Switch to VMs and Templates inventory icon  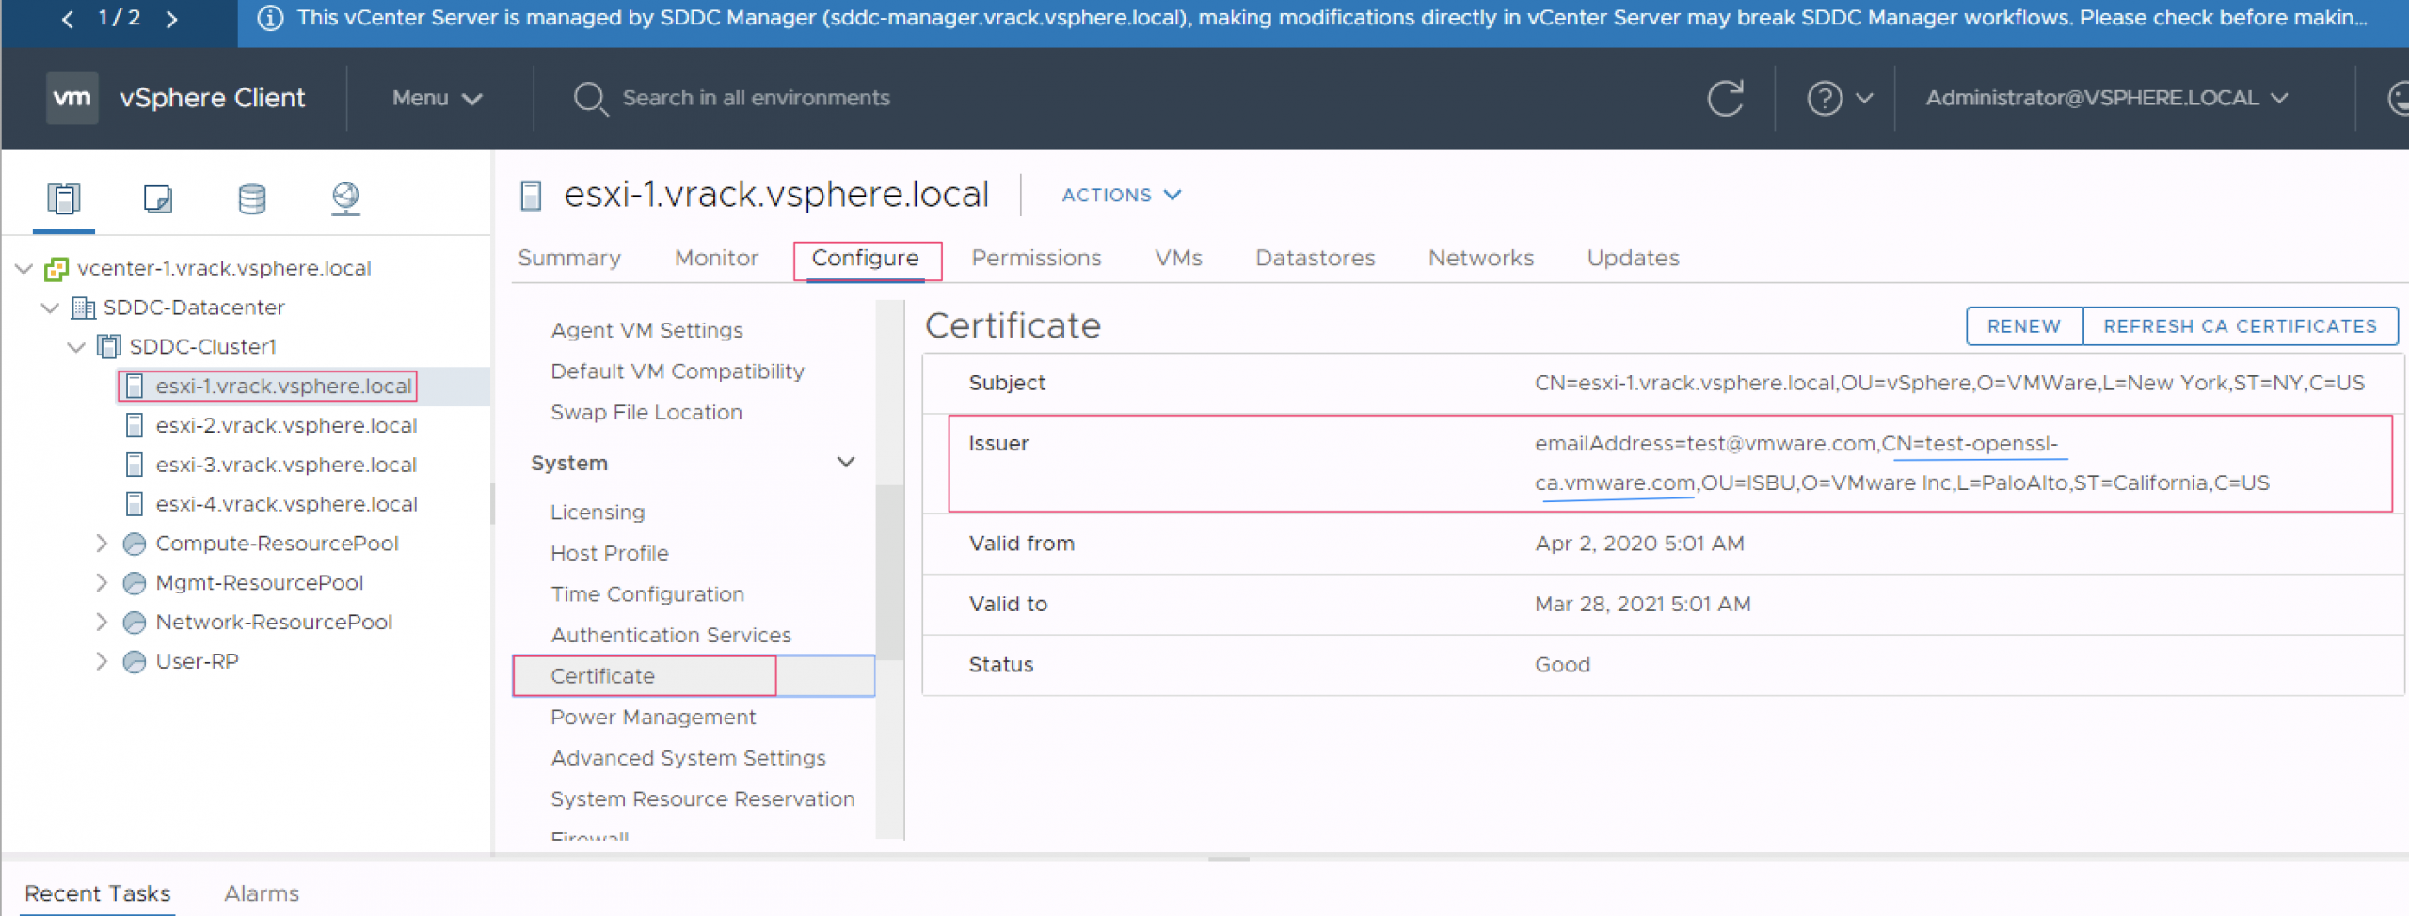pos(157,198)
